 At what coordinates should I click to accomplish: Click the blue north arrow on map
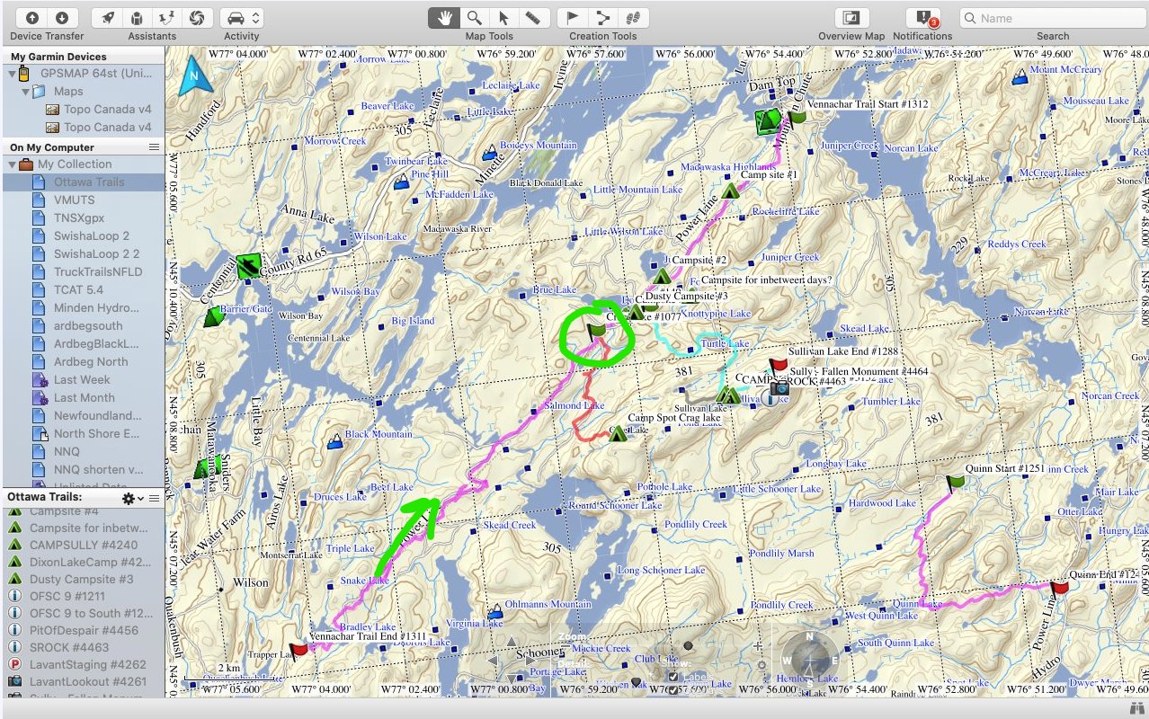[x=194, y=75]
